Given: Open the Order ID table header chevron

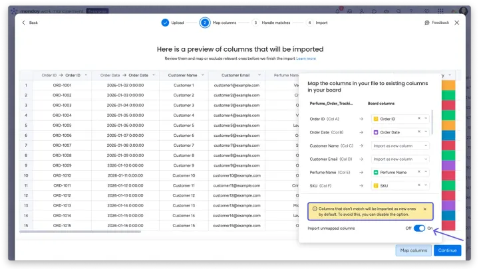Looking at the screenshot, I should 86,75.
